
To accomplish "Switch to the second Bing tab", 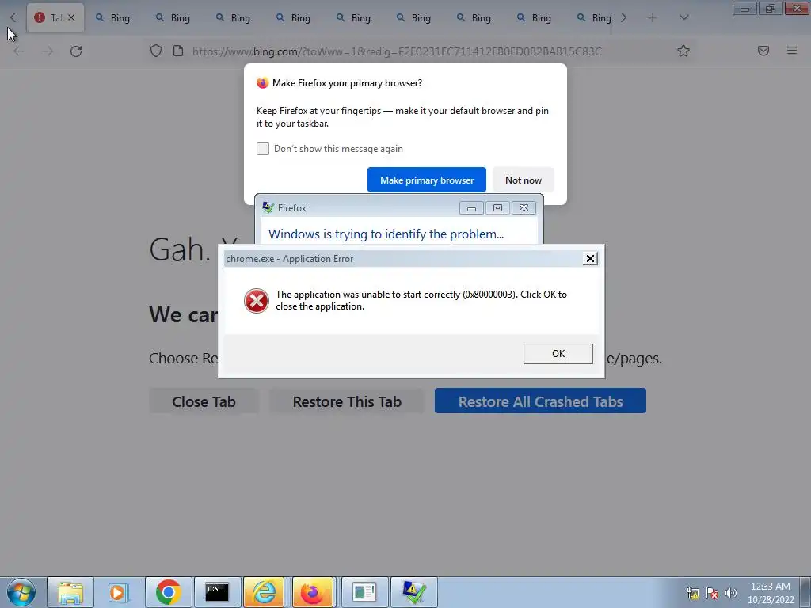I will pyautogui.click(x=173, y=18).
